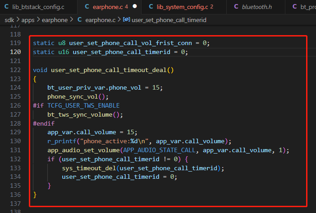The height and width of the screenshot is (213, 316).
Task: Click C file icon on lib_system_config.c tab
Action: point(151,7)
